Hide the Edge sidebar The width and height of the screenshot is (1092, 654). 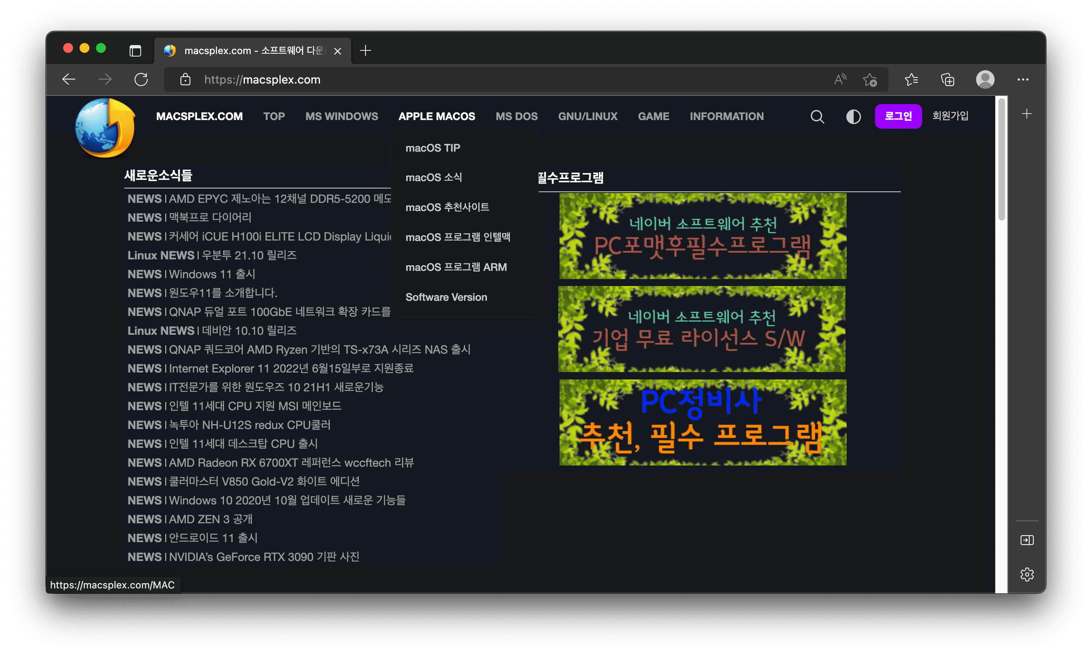pos(1026,540)
